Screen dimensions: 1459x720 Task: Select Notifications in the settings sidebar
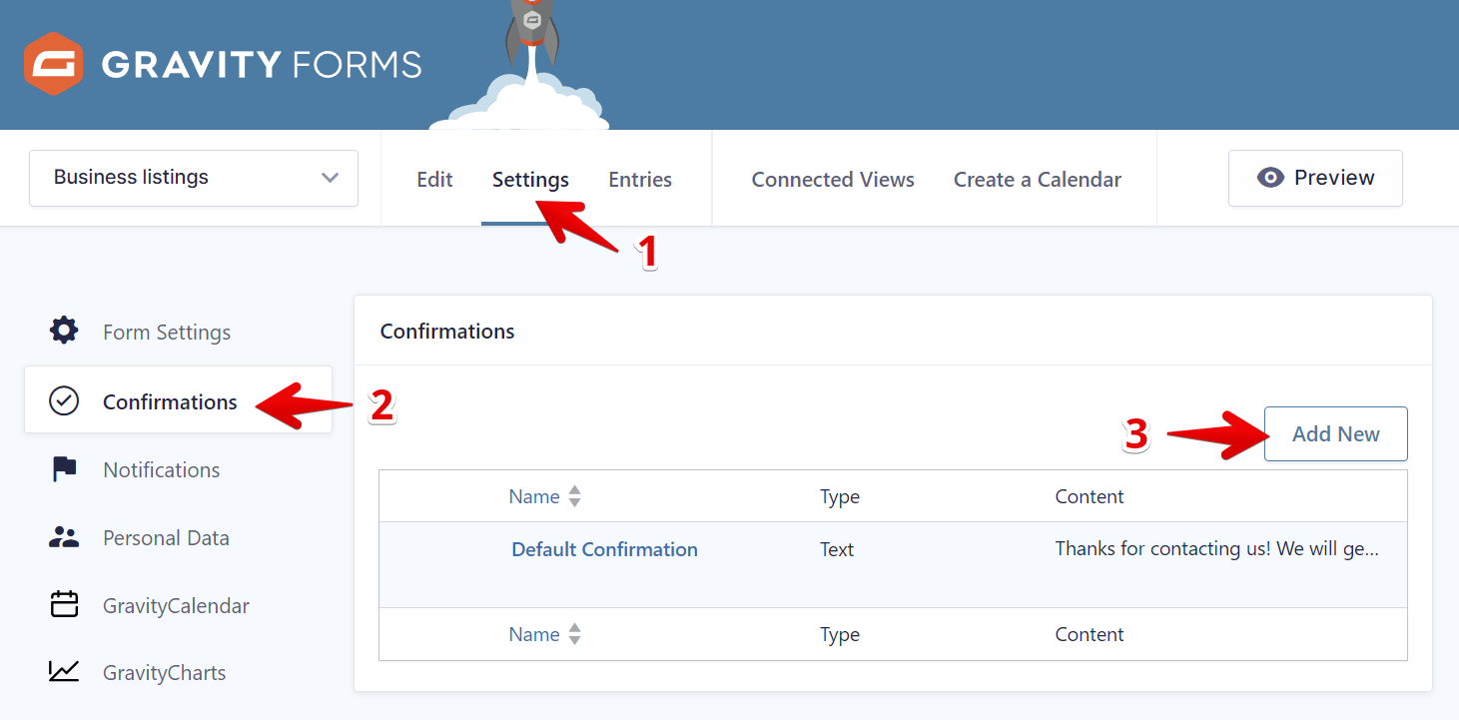161,469
